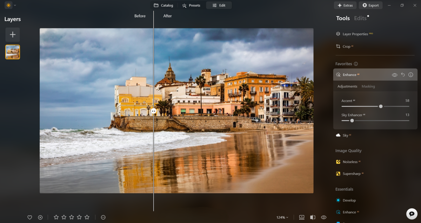Open more options with the ellipsis icon
The image size is (421, 223).
click(x=103, y=217)
